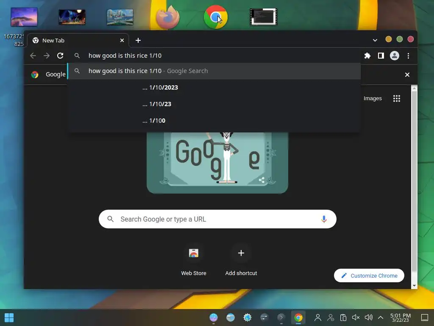Click the muted audio icon in the system tray
434x326 pixels.
356,318
